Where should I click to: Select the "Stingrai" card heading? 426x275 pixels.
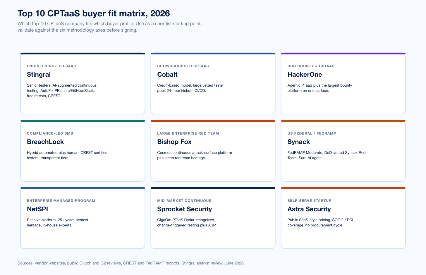(x=39, y=75)
